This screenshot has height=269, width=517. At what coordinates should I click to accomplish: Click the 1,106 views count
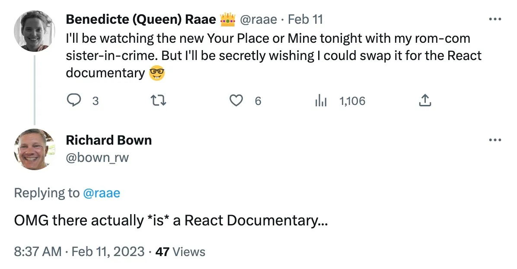click(352, 101)
